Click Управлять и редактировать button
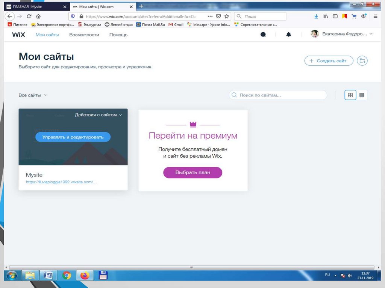Viewport: 385px width, 288px height. point(73,137)
